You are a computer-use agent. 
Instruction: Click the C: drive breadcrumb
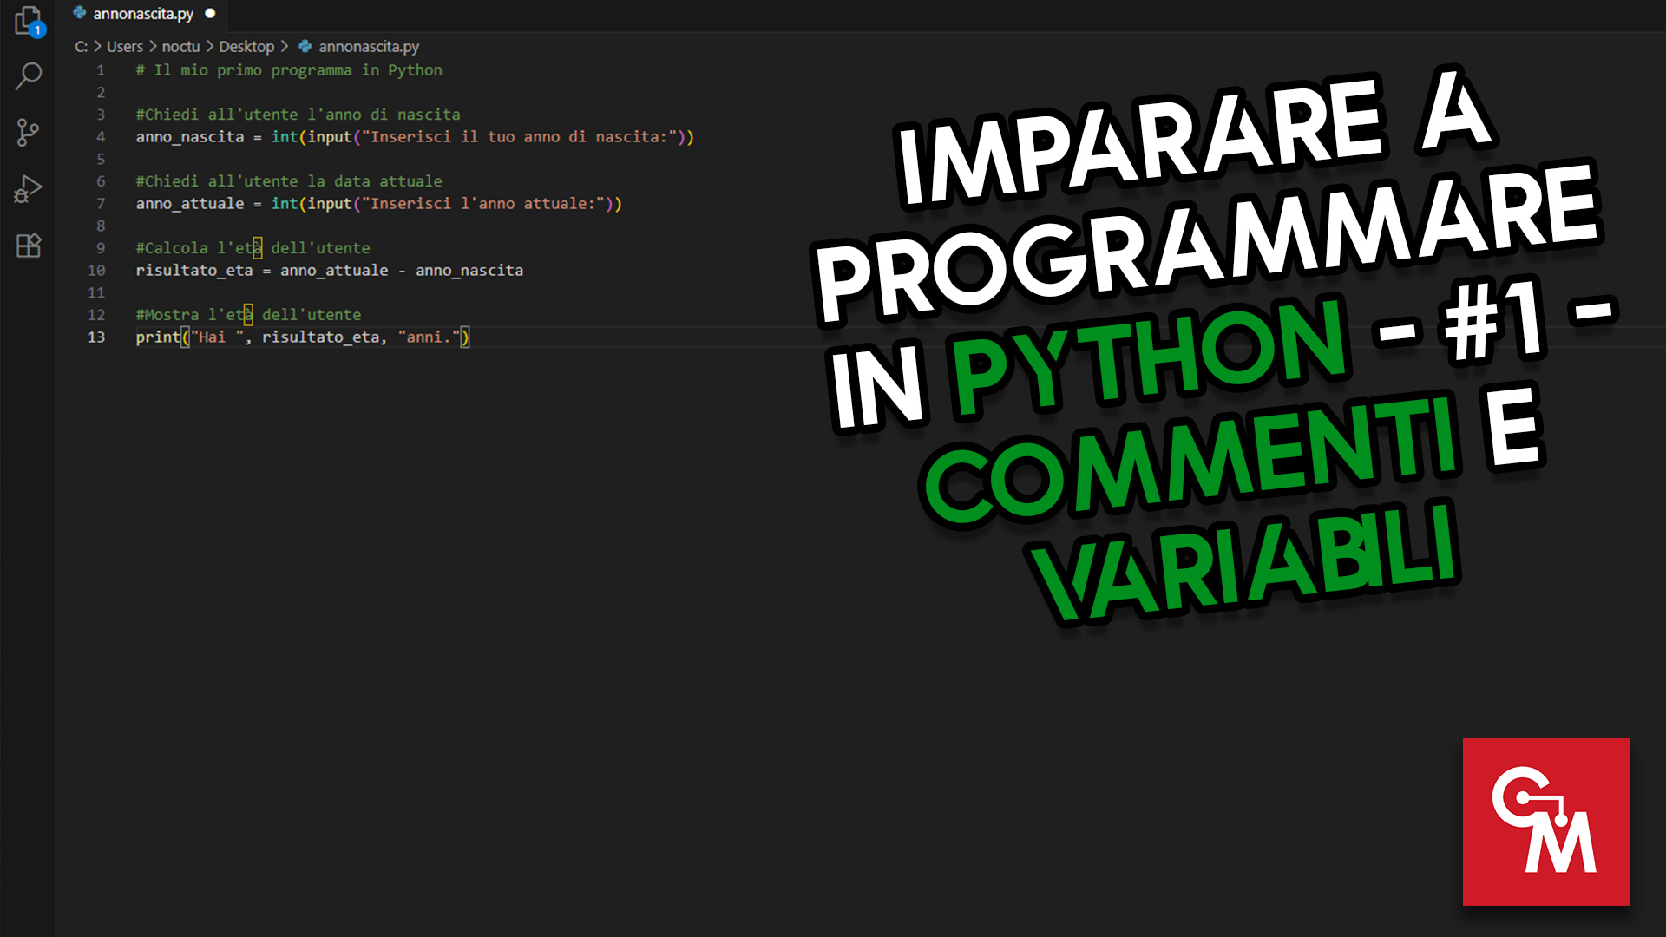click(81, 47)
